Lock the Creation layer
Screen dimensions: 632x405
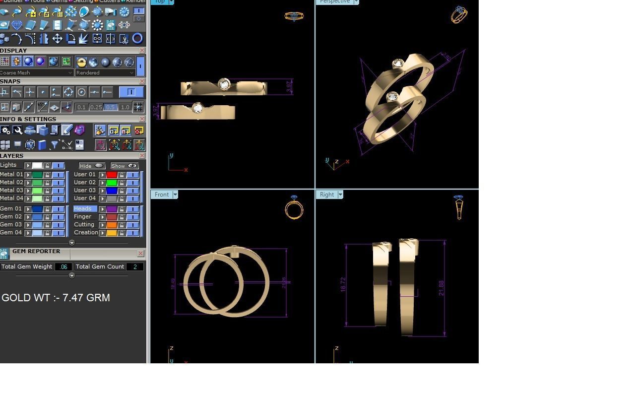(x=122, y=233)
